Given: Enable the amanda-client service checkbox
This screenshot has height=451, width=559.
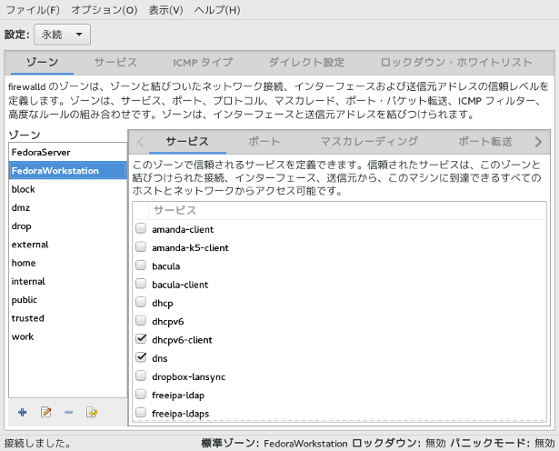Looking at the screenshot, I should click(x=141, y=228).
